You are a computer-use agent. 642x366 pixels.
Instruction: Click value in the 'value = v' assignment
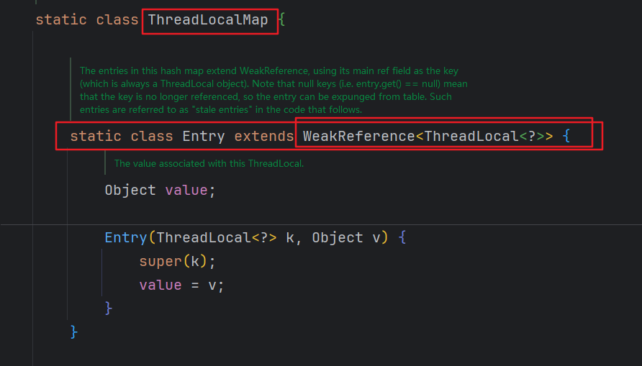pyautogui.click(x=160, y=285)
